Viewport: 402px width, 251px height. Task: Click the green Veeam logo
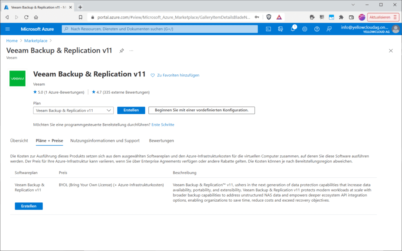[x=17, y=78]
